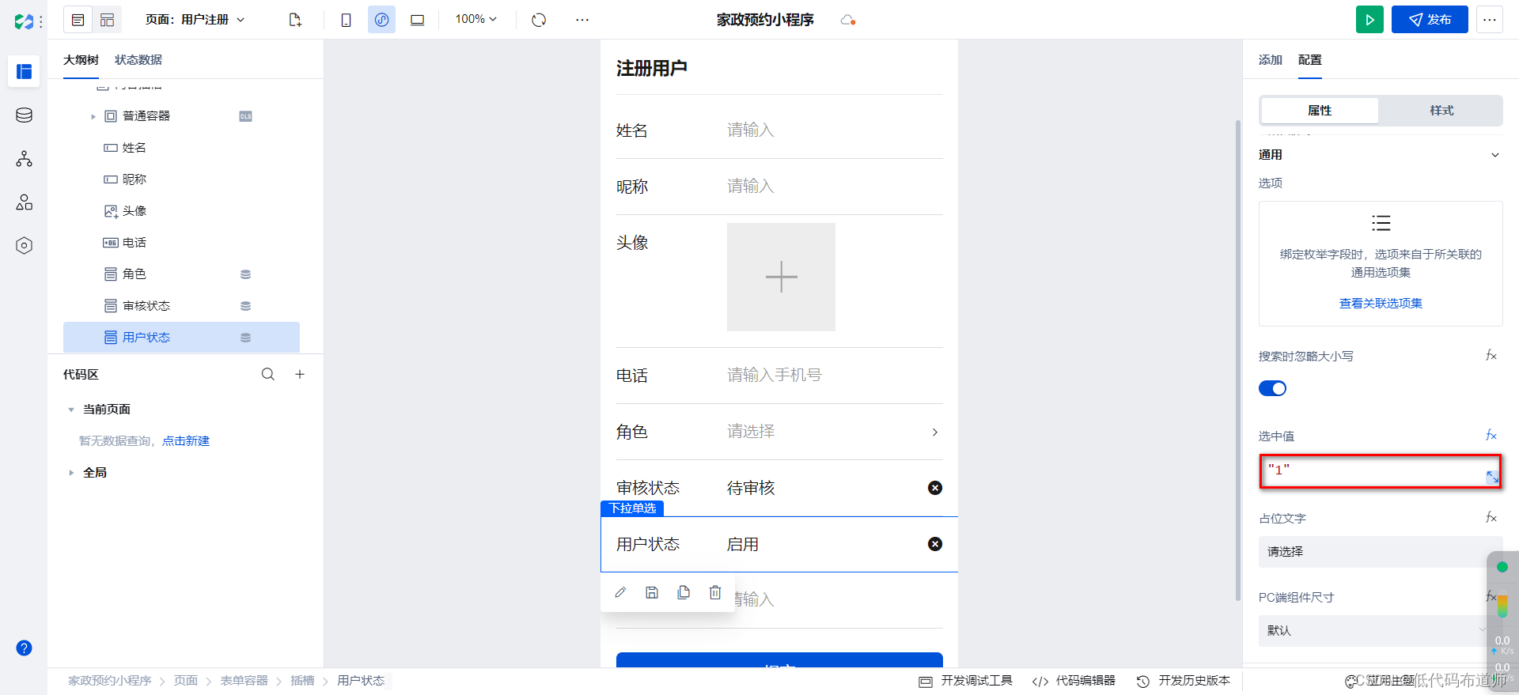Clear the 审核状态 selected value
The height and width of the screenshot is (695, 1519).
coord(935,488)
